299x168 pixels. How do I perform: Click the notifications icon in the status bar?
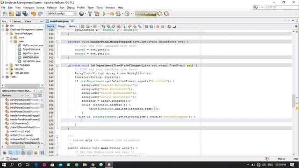click(267, 159)
